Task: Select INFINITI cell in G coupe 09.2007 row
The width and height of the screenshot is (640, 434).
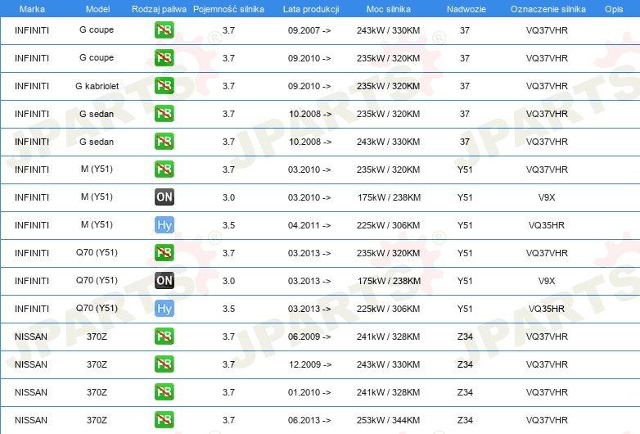Action: [x=32, y=30]
